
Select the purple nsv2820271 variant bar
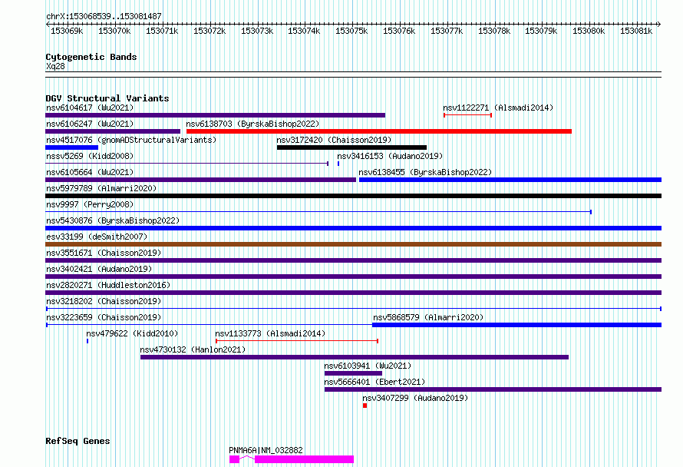353,293
